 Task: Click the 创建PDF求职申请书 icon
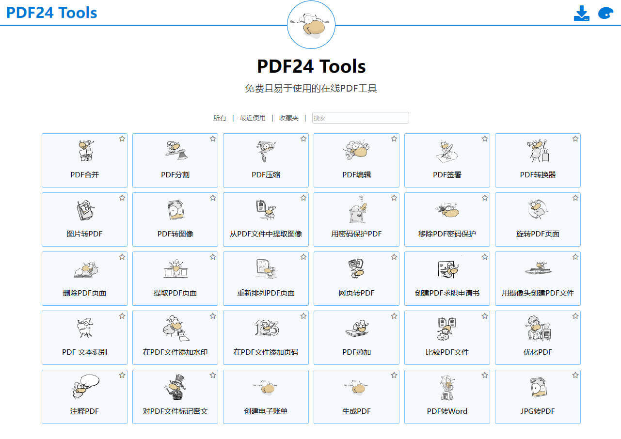click(x=447, y=269)
